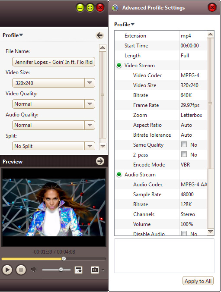Image resolution: width=221 pixels, height=292 pixels.
Task: Click scroll down arrow in settings list
Action: pos(210,232)
